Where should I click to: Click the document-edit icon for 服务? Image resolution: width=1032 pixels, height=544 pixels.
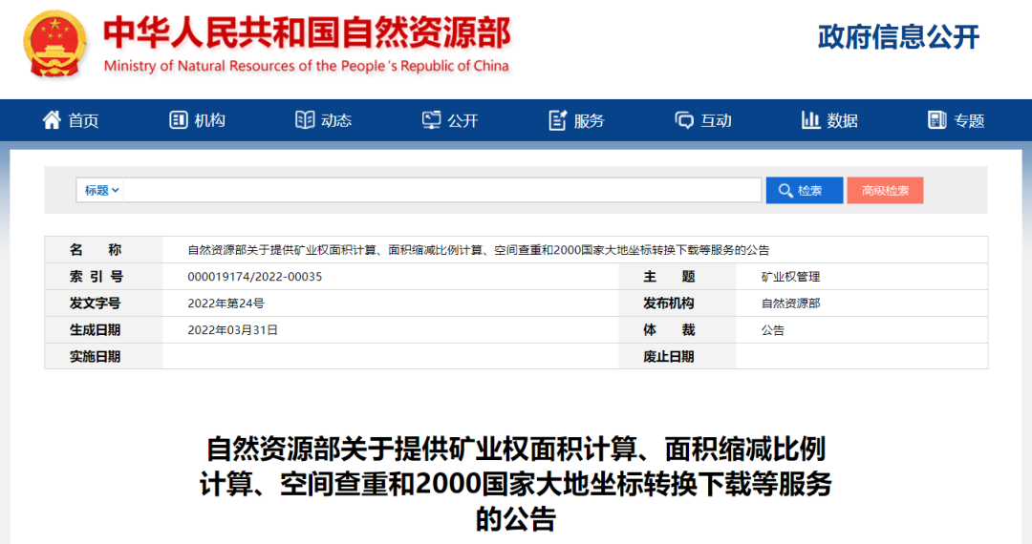(x=558, y=120)
